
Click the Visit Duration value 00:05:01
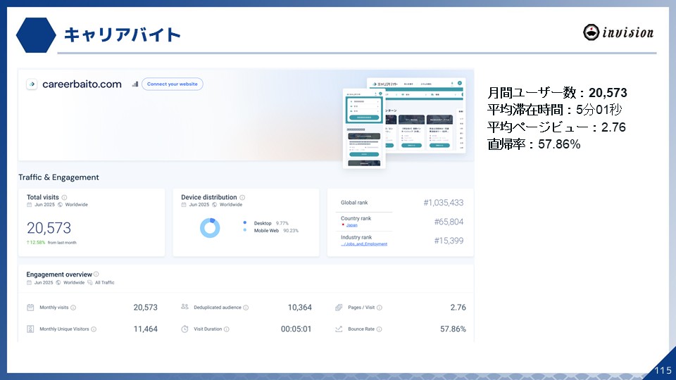296,329
